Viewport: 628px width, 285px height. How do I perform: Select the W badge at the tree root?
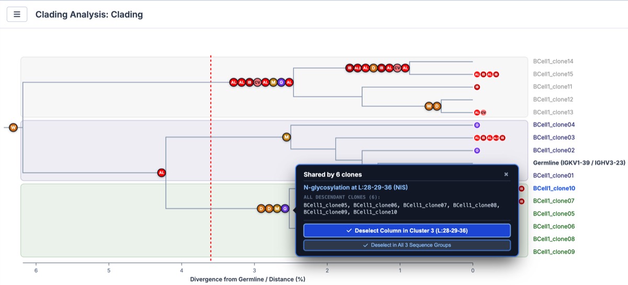pyautogui.click(x=13, y=127)
